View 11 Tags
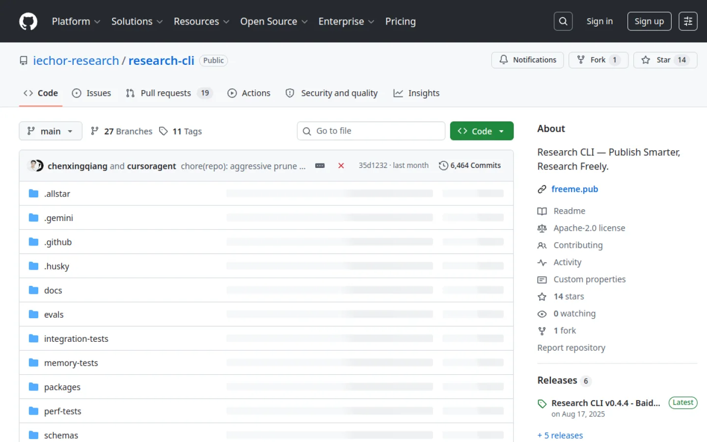The image size is (707, 442). [181, 131]
